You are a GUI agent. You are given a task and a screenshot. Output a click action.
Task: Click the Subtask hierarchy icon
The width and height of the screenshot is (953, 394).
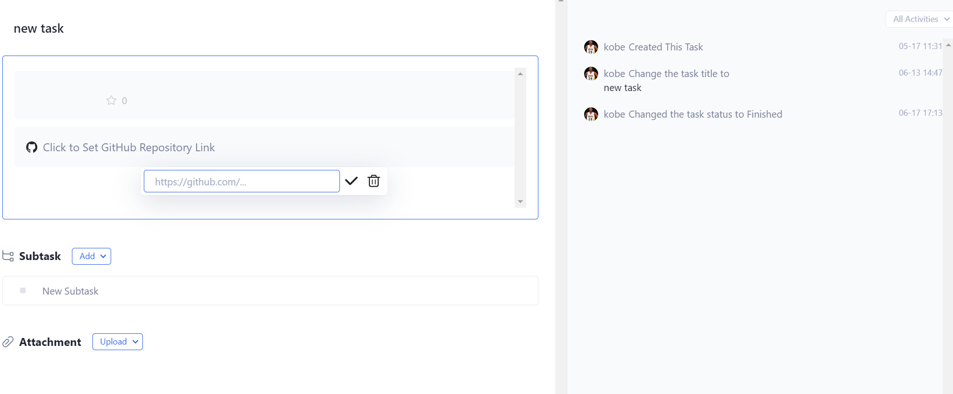8,256
